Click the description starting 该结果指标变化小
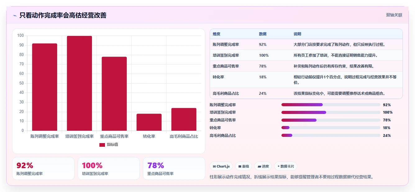The image size is (415, 192). point(340,94)
